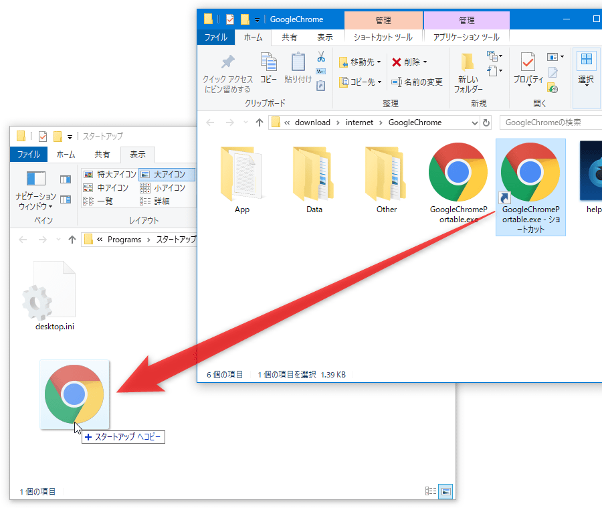Switch to large icons via status bar icon
This screenshot has width=602, height=508.
[445, 491]
